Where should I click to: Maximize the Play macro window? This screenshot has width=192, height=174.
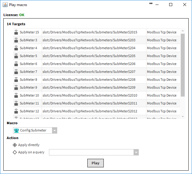pyautogui.click(x=171, y=5)
